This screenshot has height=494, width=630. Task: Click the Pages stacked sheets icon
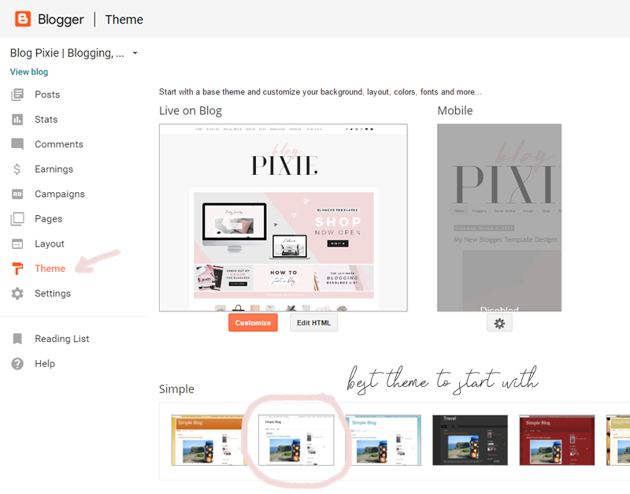click(17, 219)
